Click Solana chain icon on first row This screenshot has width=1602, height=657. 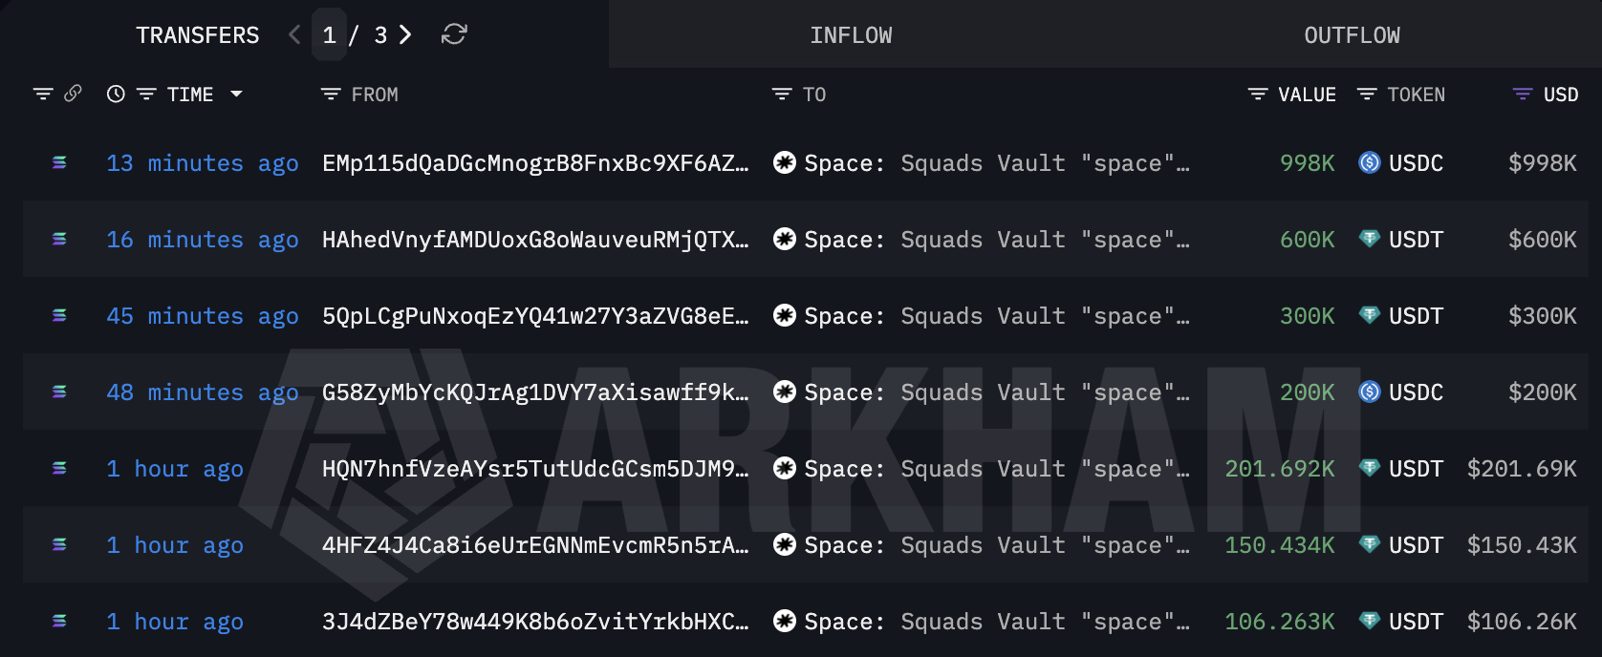pos(59,163)
